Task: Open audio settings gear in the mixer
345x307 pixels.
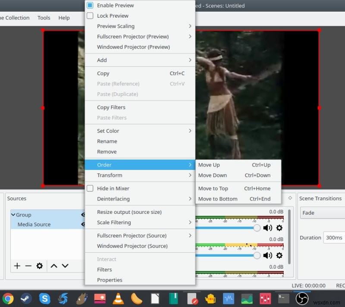Action: pyautogui.click(x=279, y=228)
